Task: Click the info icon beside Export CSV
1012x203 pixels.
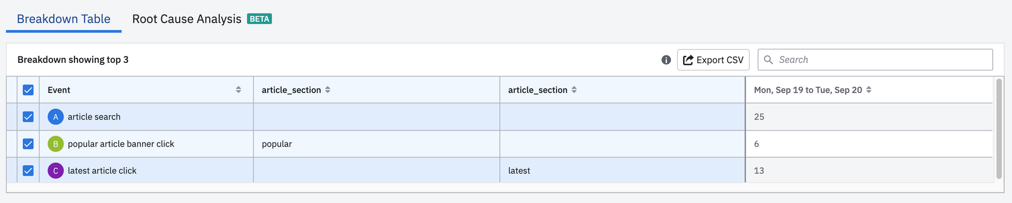Action: click(x=666, y=60)
